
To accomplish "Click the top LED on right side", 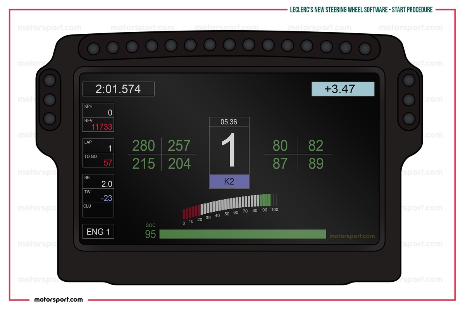I will coord(409,81).
